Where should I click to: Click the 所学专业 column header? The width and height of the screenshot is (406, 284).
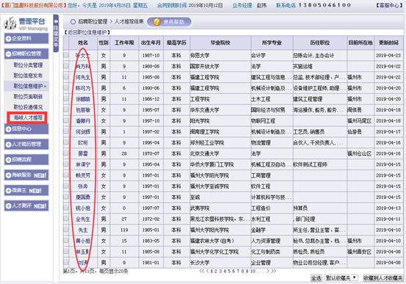[272, 43]
